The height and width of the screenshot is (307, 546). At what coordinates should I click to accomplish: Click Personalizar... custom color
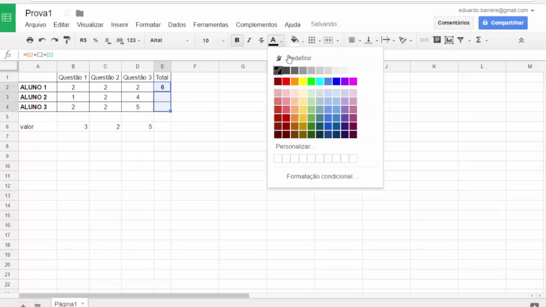pos(295,146)
